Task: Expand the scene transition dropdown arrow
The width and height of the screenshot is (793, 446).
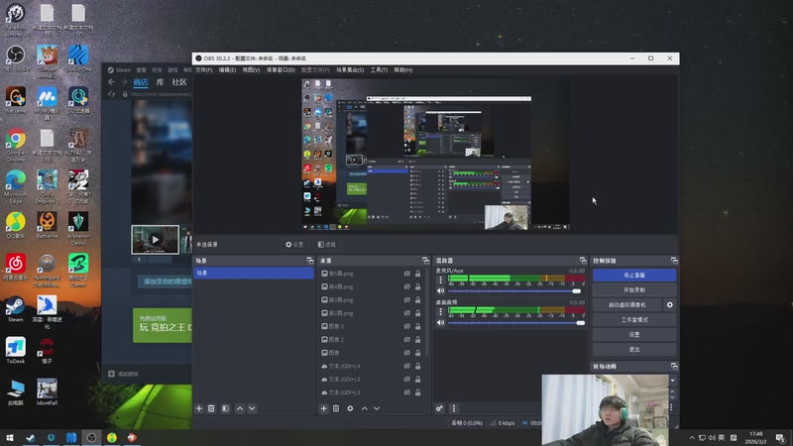Action: [x=673, y=381]
